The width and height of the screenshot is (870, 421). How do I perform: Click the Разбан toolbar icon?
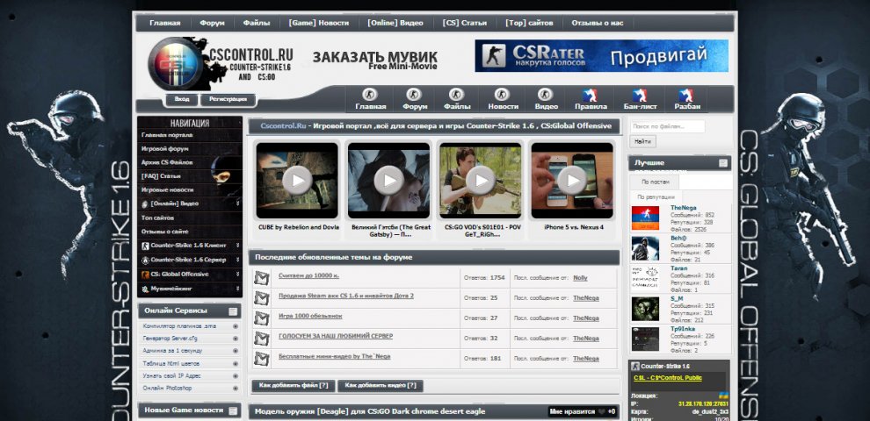pos(687,95)
